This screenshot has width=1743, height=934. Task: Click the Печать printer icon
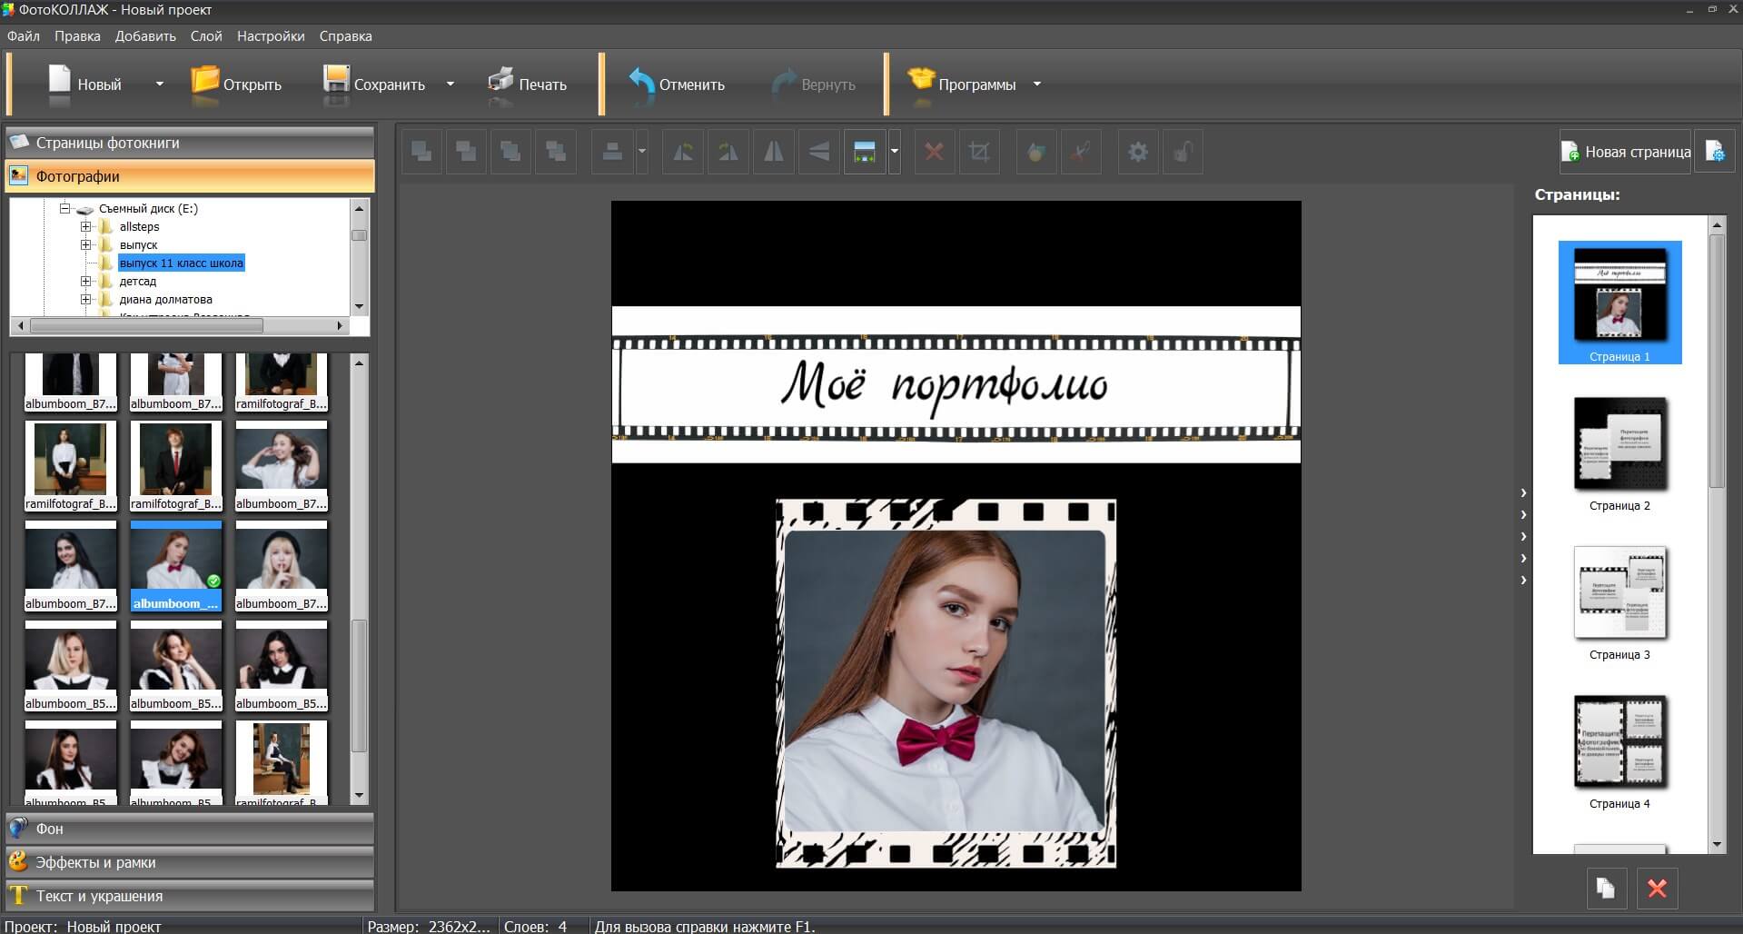[x=500, y=81]
